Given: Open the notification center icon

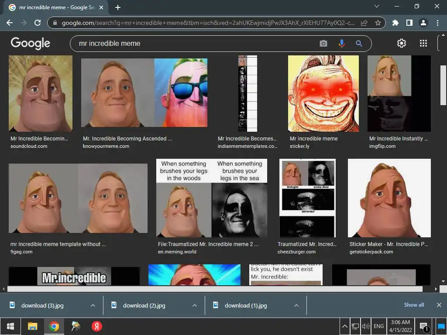Looking at the screenshot, I should point(424,326).
